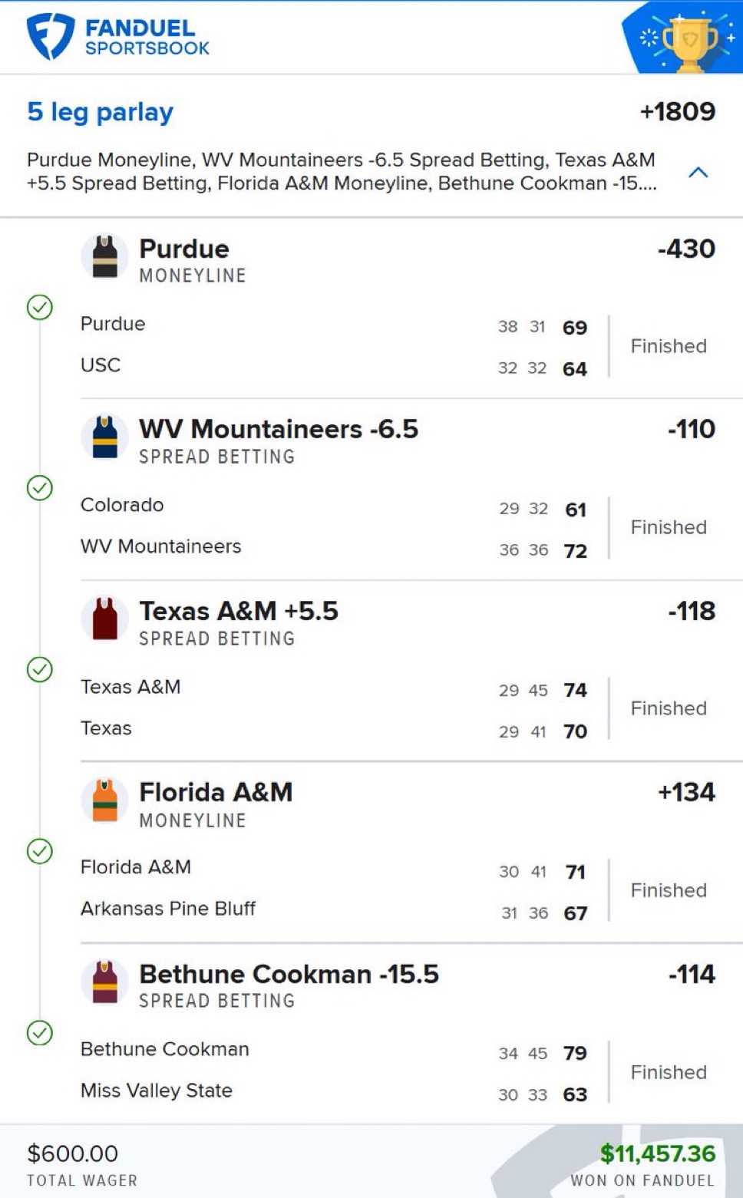Click the $11,457.36 winnings amount

click(657, 1153)
